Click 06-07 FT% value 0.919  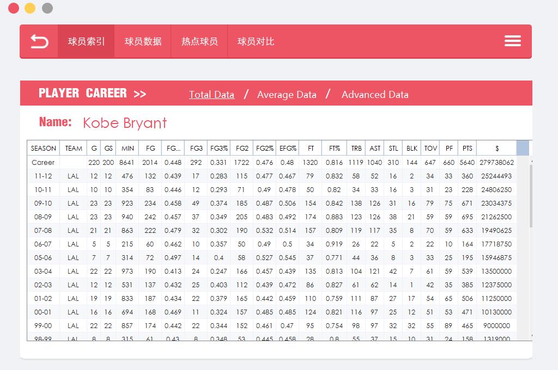click(x=334, y=244)
